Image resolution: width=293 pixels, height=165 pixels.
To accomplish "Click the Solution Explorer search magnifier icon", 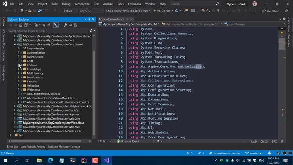I will coord(91,31).
